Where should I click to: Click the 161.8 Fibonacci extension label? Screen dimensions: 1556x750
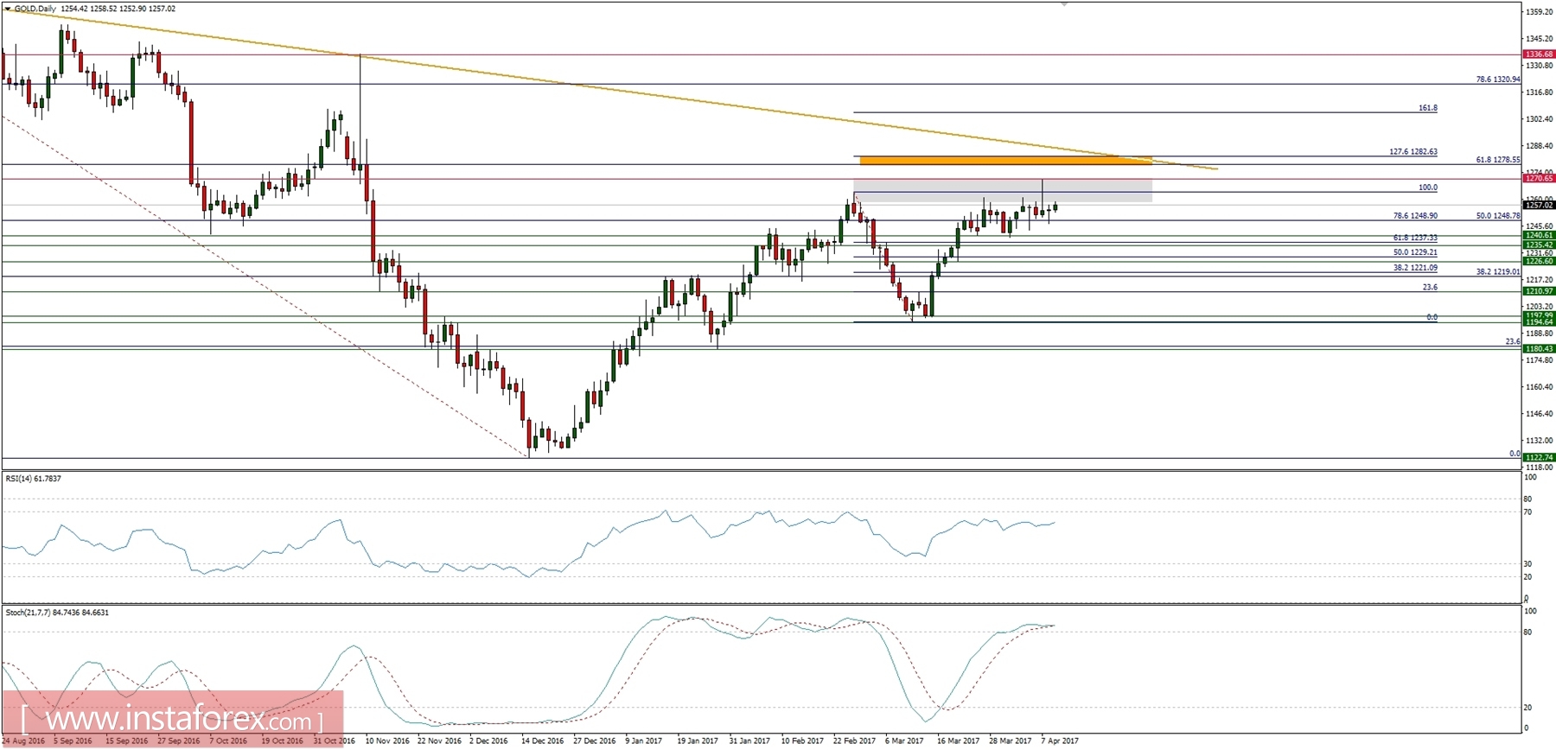point(1428,108)
